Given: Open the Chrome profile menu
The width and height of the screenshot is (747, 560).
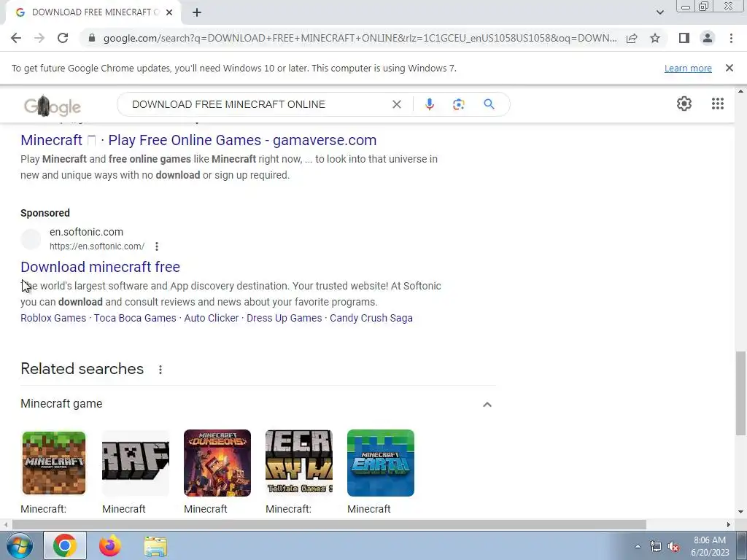Looking at the screenshot, I should click(708, 38).
